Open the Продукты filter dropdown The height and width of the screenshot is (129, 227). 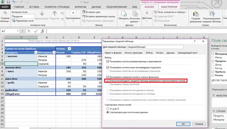(36, 53)
